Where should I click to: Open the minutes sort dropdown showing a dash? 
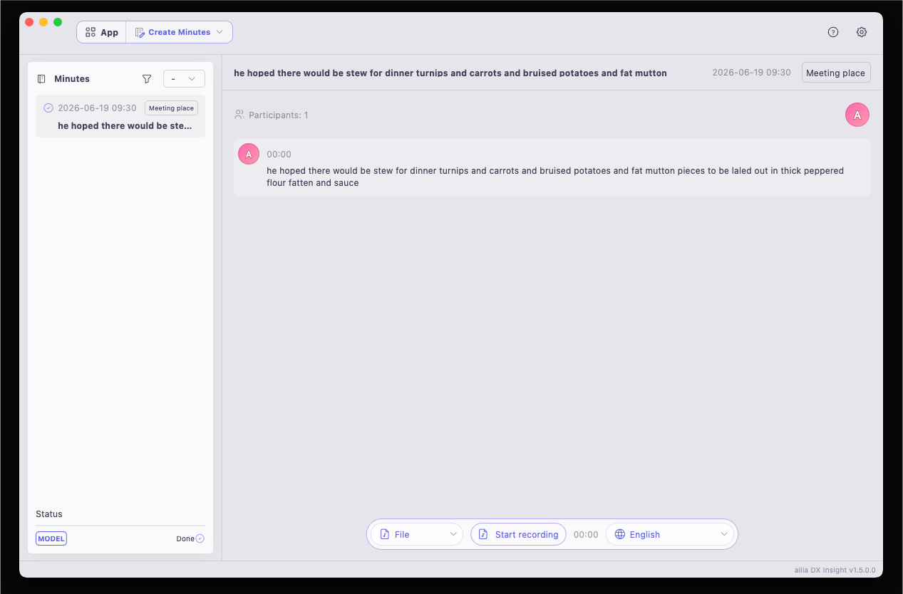[x=184, y=79]
